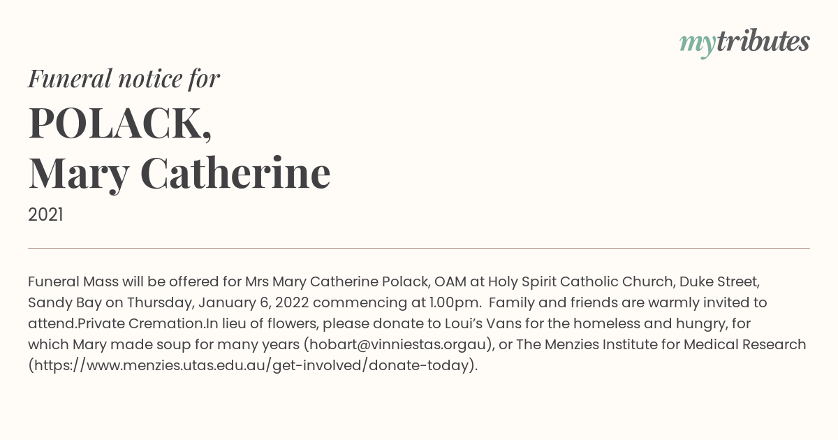The width and height of the screenshot is (838, 440).
Task: Select the POLACK, surname heading
Action: [120, 123]
